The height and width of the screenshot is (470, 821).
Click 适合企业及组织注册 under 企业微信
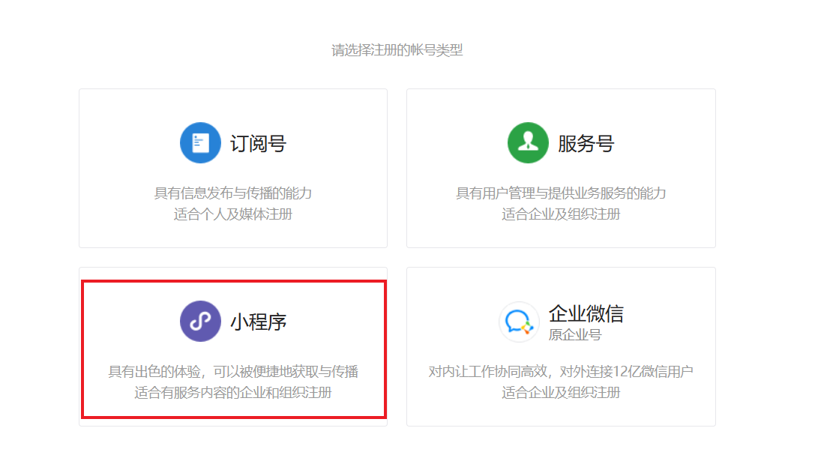561,393
